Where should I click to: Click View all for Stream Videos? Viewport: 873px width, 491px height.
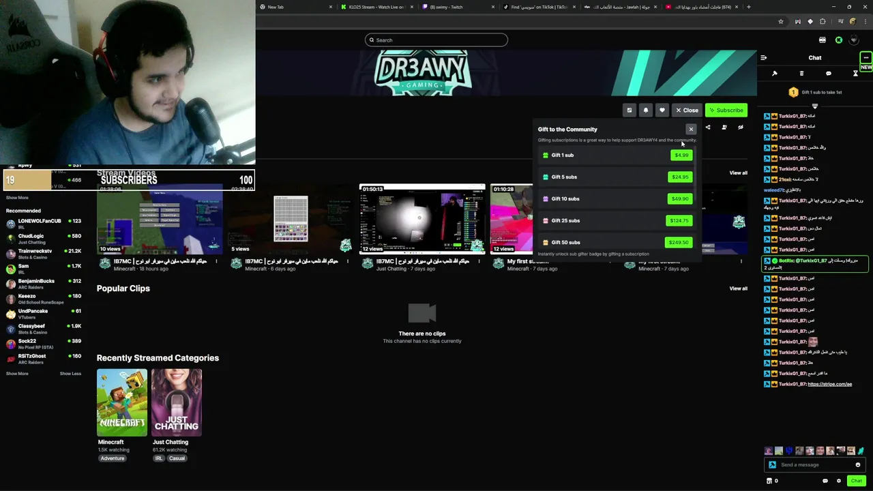pyautogui.click(x=738, y=173)
